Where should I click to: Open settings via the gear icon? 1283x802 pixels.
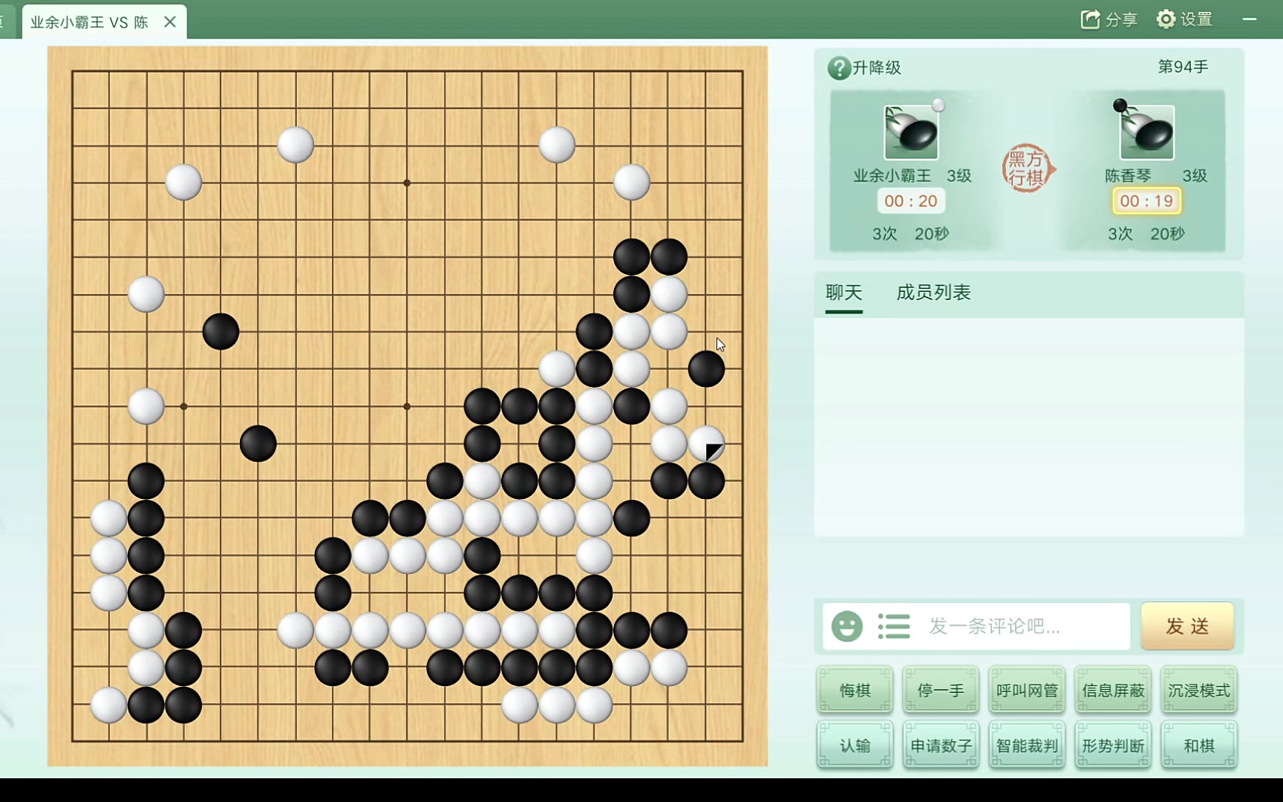click(x=1166, y=19)
